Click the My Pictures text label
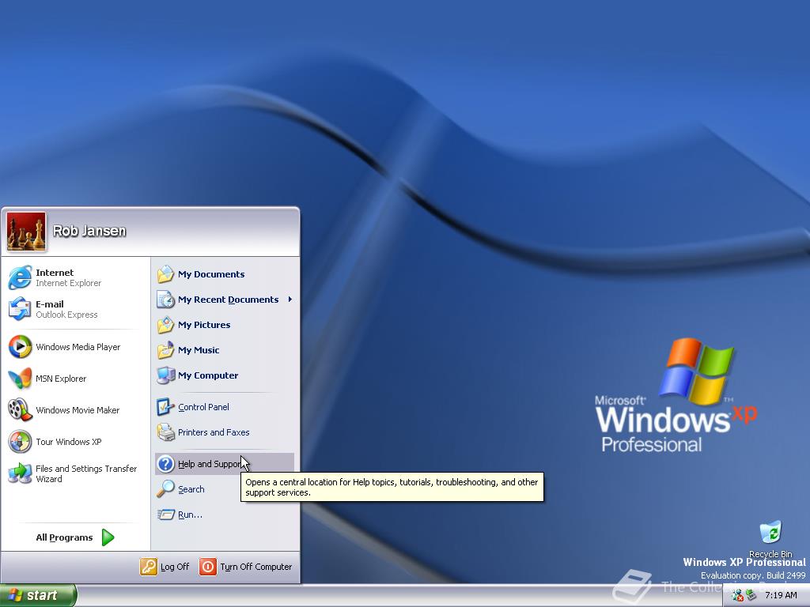The width and height of the screenshot is (810, 607). click(204, 325)
